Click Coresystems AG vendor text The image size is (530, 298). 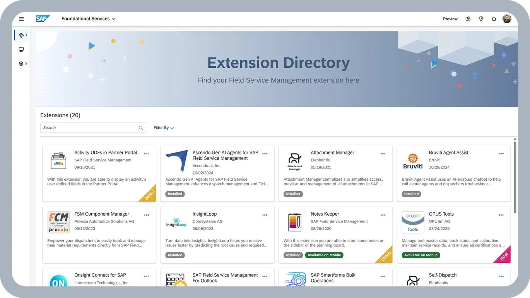(x=207, y=221)
